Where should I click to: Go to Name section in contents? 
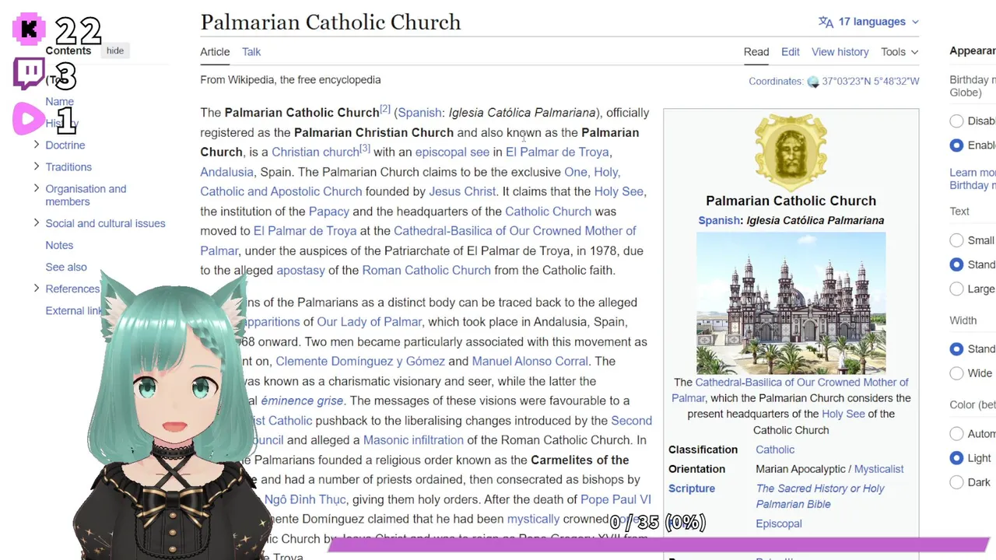59,101
